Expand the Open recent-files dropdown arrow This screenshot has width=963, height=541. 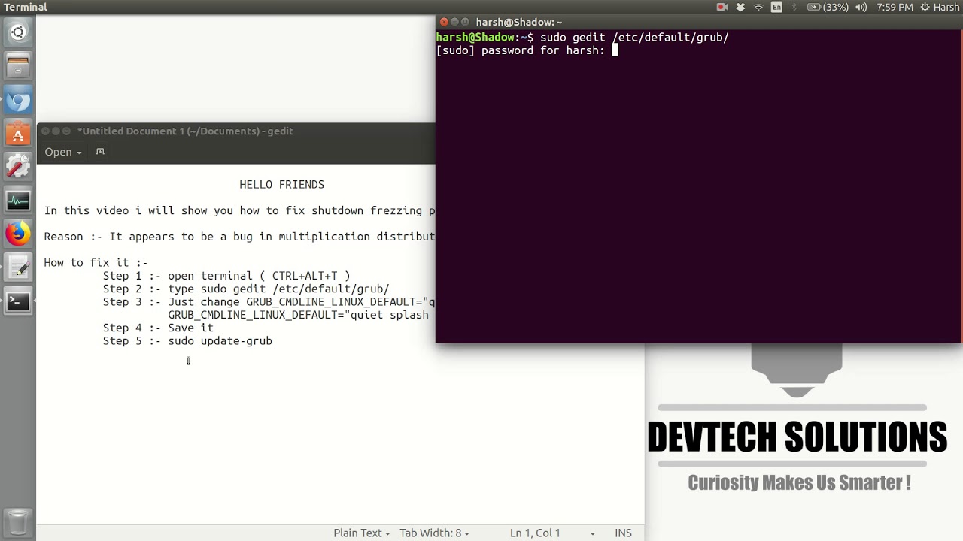(79, 153)
